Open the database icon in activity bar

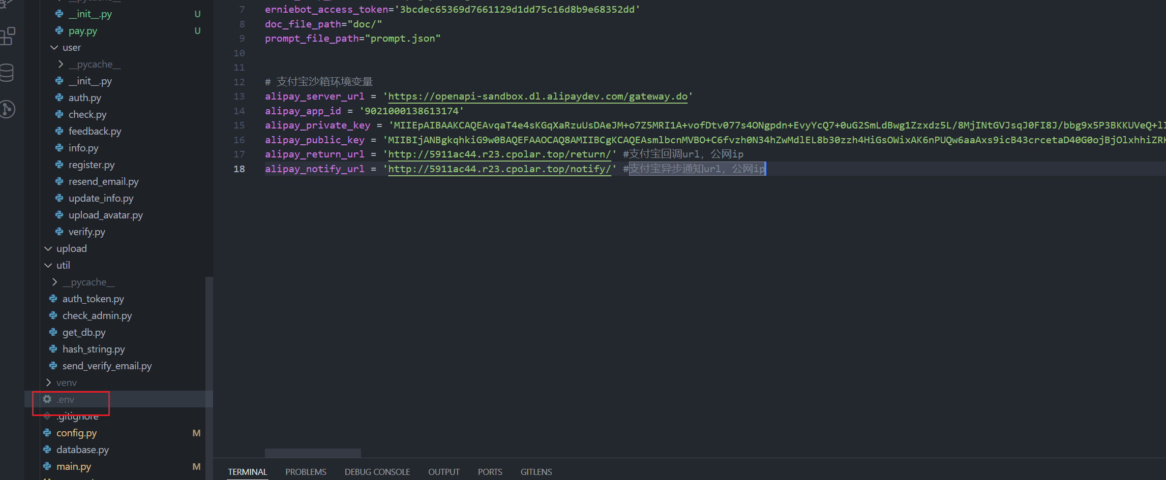tap(7, 73)
